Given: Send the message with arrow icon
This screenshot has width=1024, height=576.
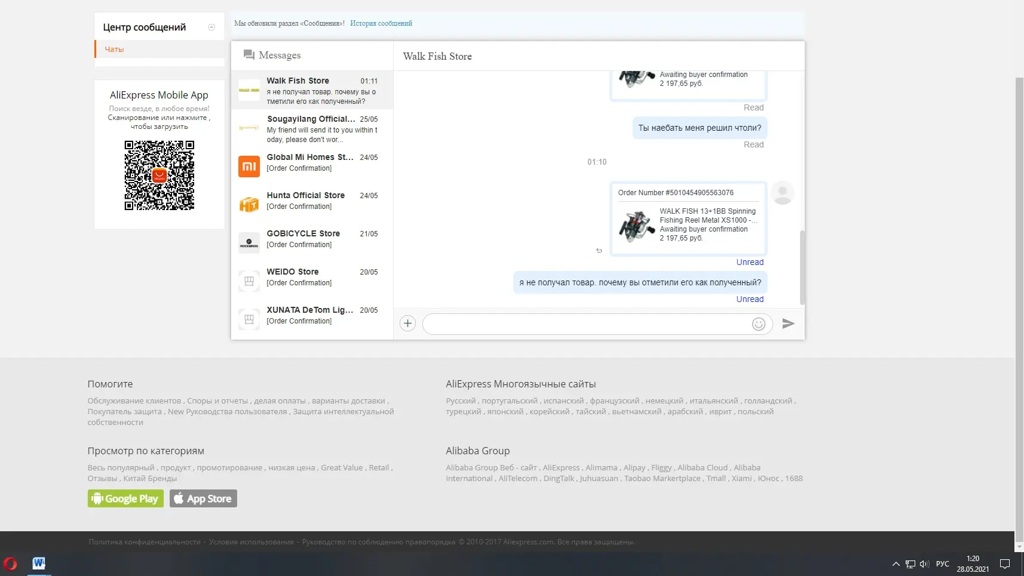Looking at the screenshot, I should point(789,324).
